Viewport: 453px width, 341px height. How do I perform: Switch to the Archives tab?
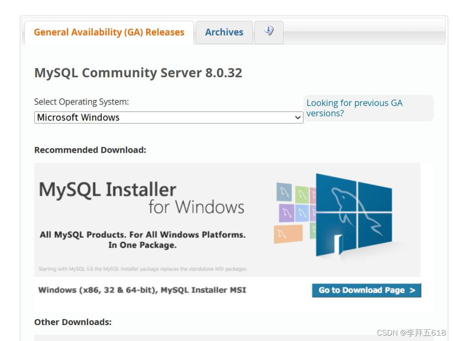[x=224, y=32]
